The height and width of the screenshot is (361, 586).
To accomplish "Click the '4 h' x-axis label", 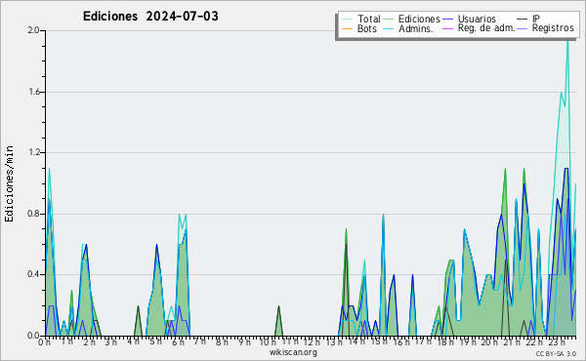I will click(133, 341).
